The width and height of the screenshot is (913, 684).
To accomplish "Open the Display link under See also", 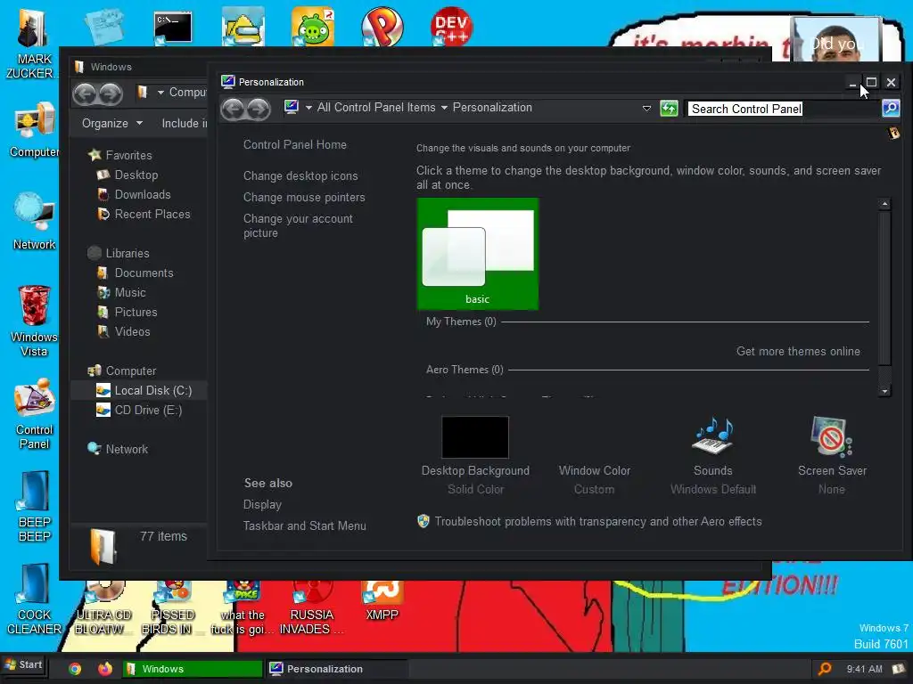I will coord(262,504).
